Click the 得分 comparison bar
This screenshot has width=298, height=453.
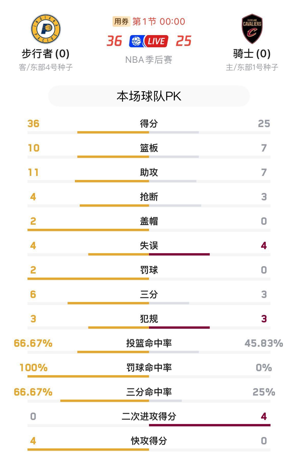[149, 132]
